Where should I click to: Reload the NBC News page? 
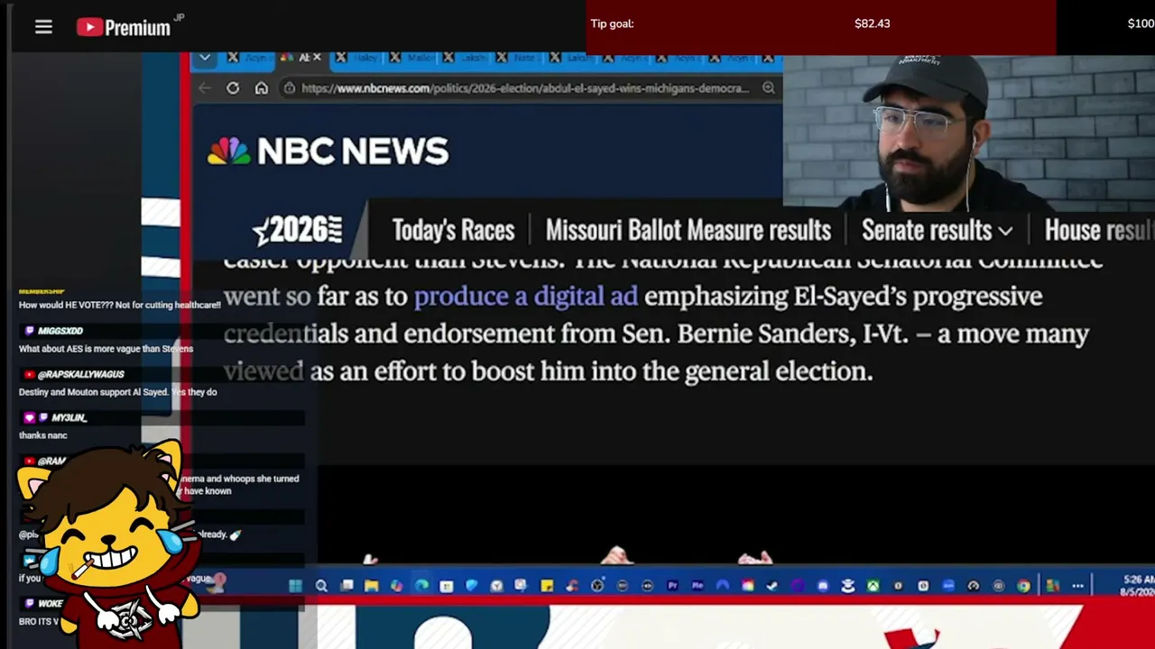(233, 88)
